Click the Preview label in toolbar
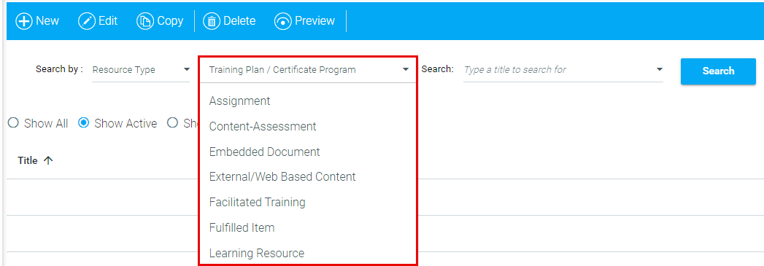 click(x=315, y=21)
